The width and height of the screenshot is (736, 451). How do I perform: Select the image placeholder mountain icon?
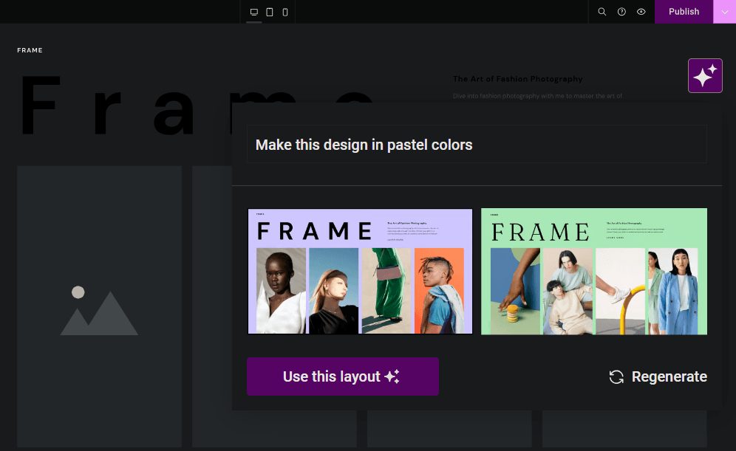tap(99, 310)
